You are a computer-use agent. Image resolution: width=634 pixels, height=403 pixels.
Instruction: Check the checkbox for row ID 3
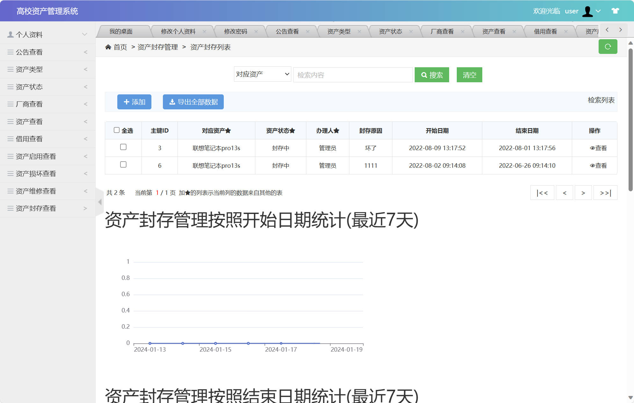click(124, 147)
